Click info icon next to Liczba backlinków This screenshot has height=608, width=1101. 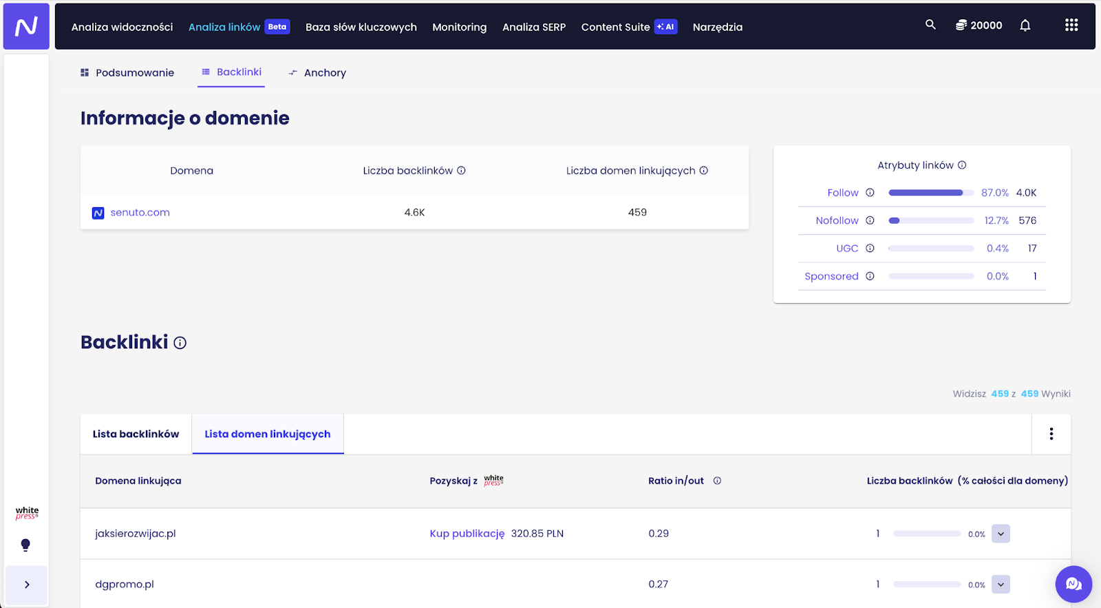(x=462, y=171)
